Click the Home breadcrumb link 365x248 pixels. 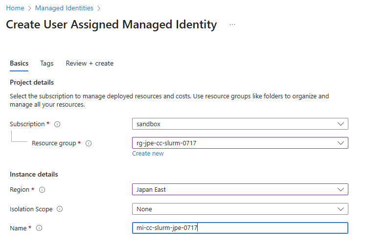point(15,8)
